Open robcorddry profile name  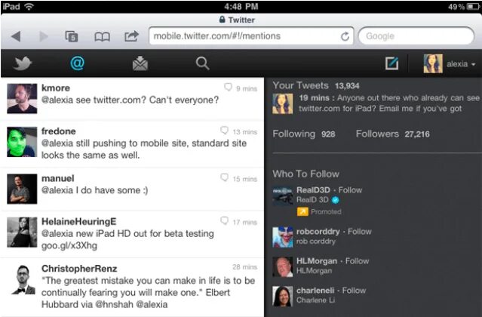click(318, 232)
